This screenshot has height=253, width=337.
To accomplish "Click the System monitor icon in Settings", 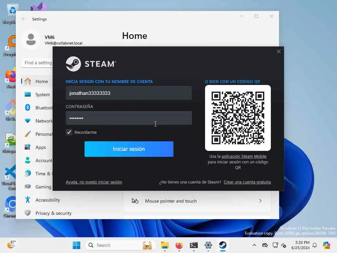I will coord(28,94).
